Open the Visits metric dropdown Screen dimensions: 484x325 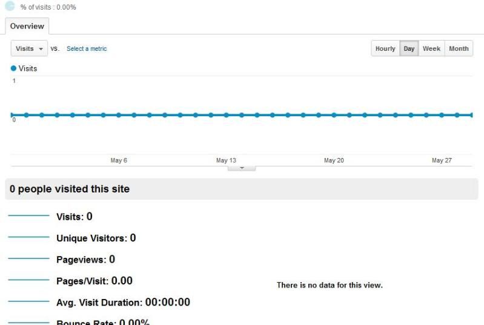[29, 48]
